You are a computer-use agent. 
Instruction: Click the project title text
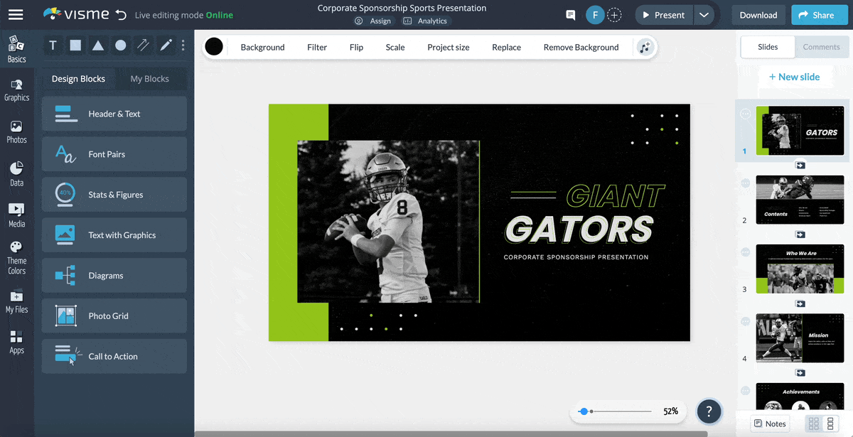pyautogui.click(x=402, y=8)
